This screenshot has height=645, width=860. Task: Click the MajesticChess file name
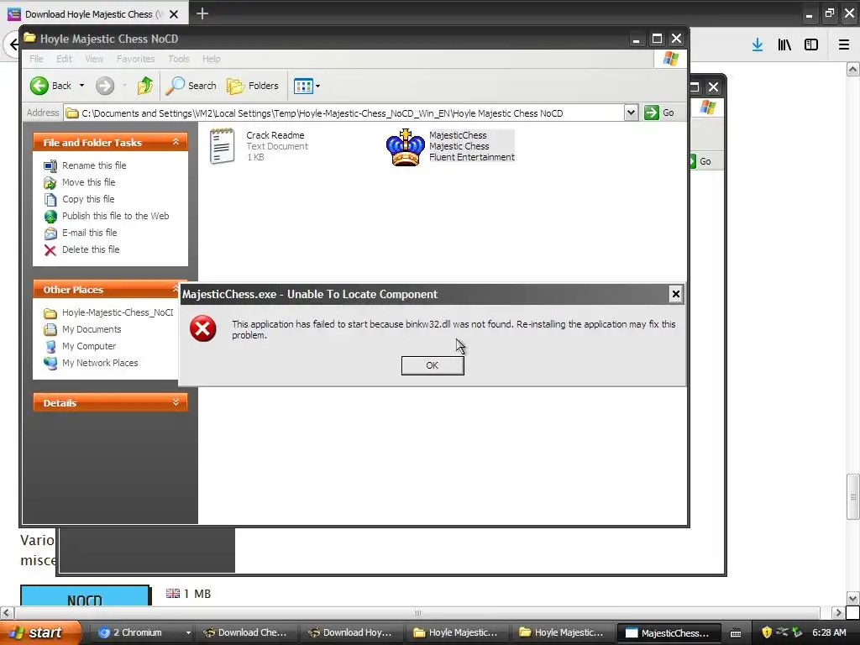(x=458, y=135)
